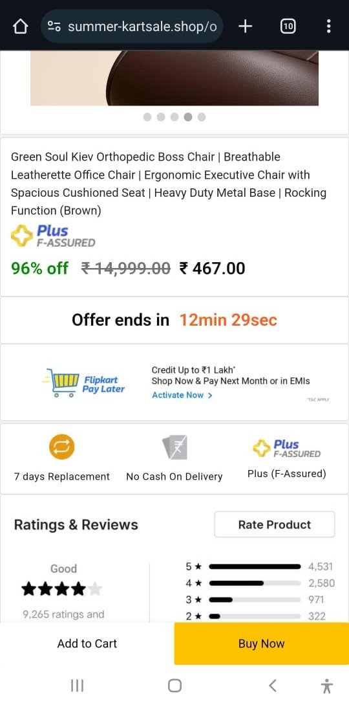Screen dimensions: 349x705
Task: Click the Buy Now button
Action: [x=262, y=643]
